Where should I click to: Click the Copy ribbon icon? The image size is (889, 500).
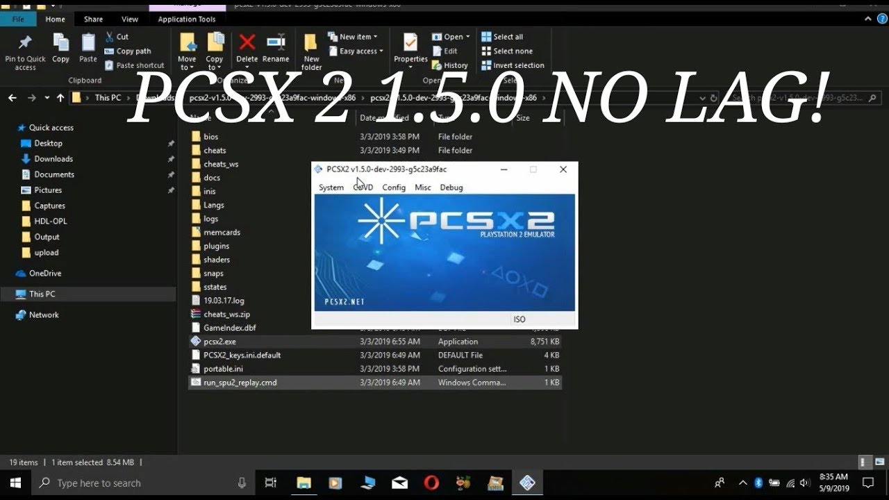tap(61, 43)
